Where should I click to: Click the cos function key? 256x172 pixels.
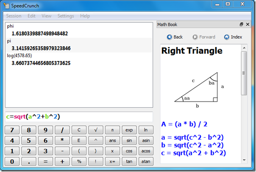pyautogui.click(x=129, y=151)
